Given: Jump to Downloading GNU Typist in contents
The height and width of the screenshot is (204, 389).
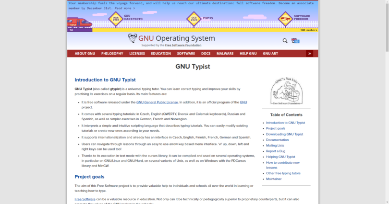Looking at the screenshot, I should 284,134.
